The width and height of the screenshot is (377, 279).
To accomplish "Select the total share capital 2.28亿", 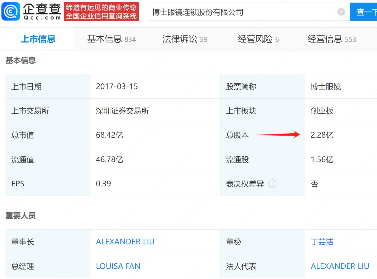I will click(x=322, y=135).
